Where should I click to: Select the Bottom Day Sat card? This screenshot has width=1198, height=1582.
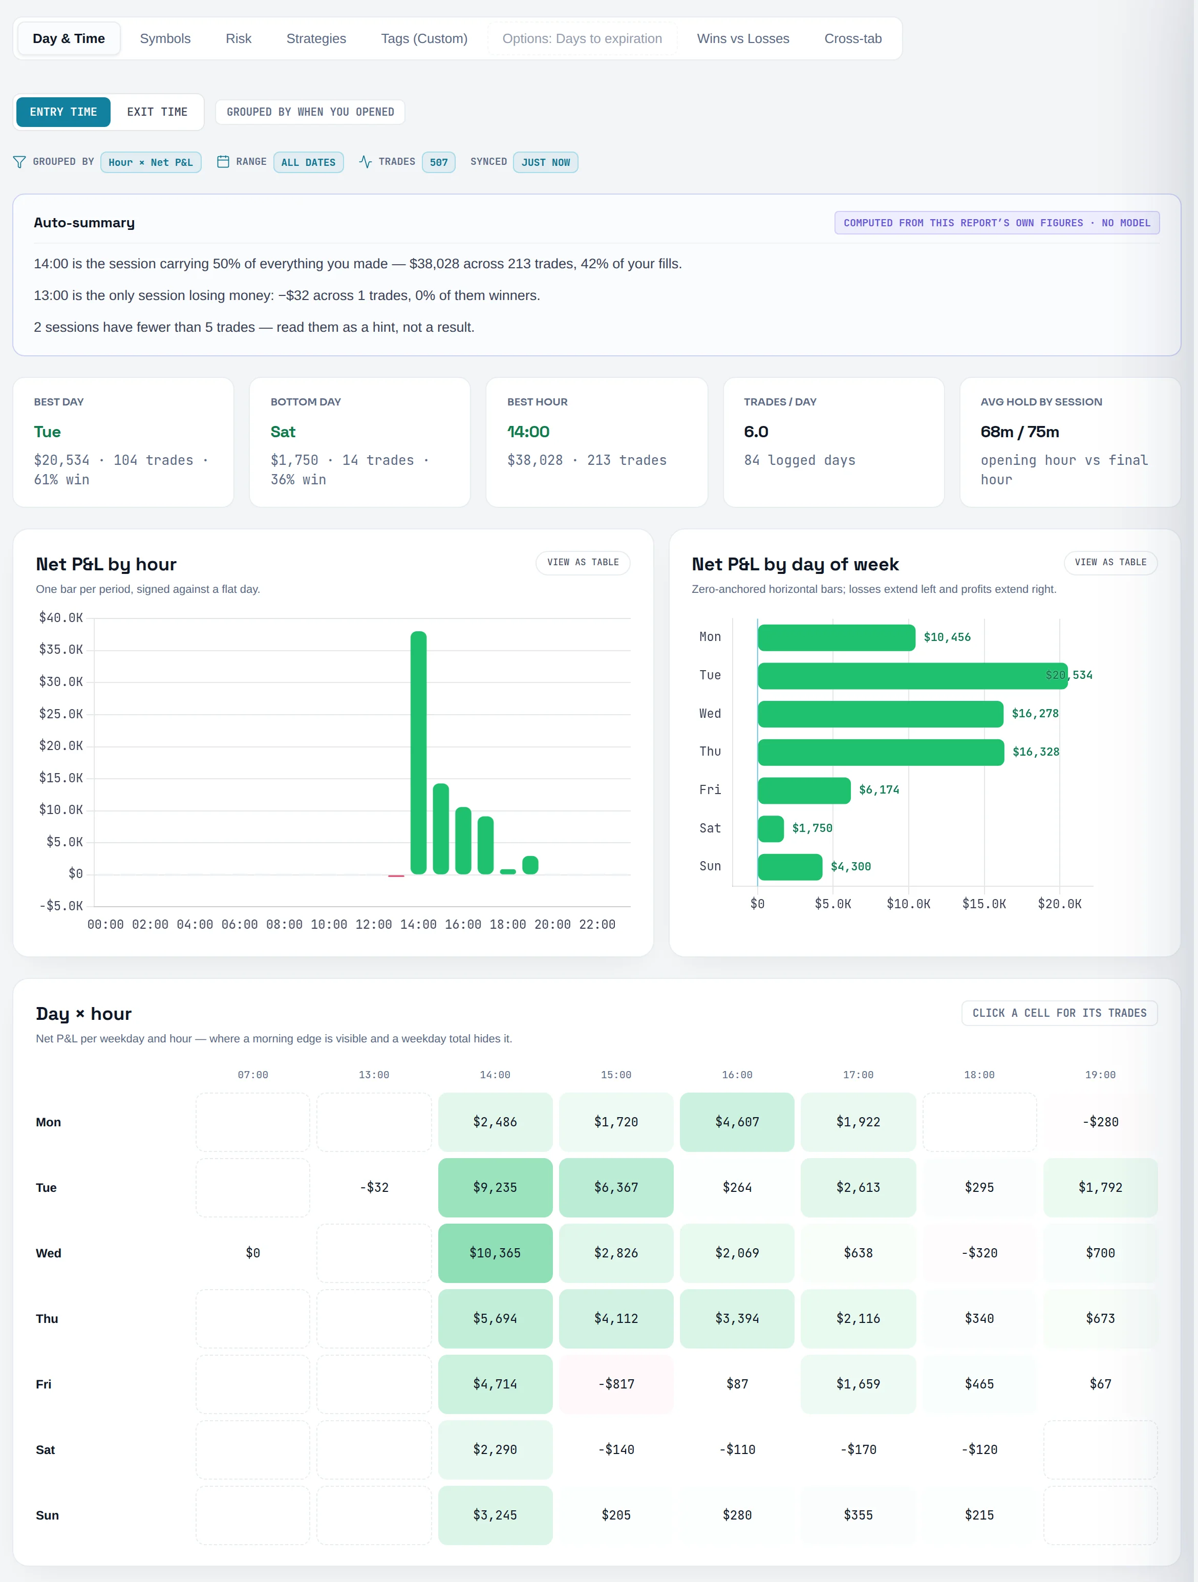(x=360, y=443)
